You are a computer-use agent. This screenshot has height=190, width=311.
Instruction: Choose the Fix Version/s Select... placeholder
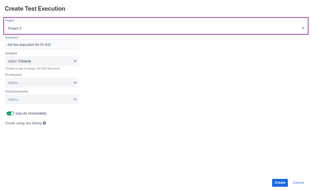(x=14, y=83)
